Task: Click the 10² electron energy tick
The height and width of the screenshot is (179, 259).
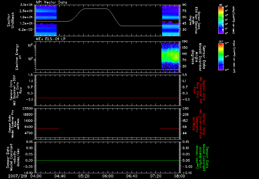Action: point(30,45)
